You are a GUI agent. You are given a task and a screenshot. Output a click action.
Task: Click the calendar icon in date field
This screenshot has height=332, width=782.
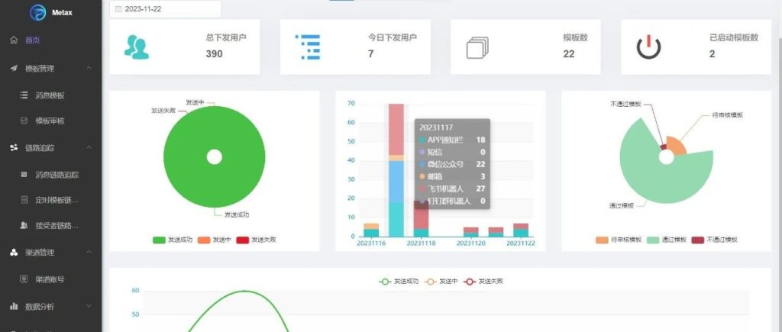click(118, 9)
